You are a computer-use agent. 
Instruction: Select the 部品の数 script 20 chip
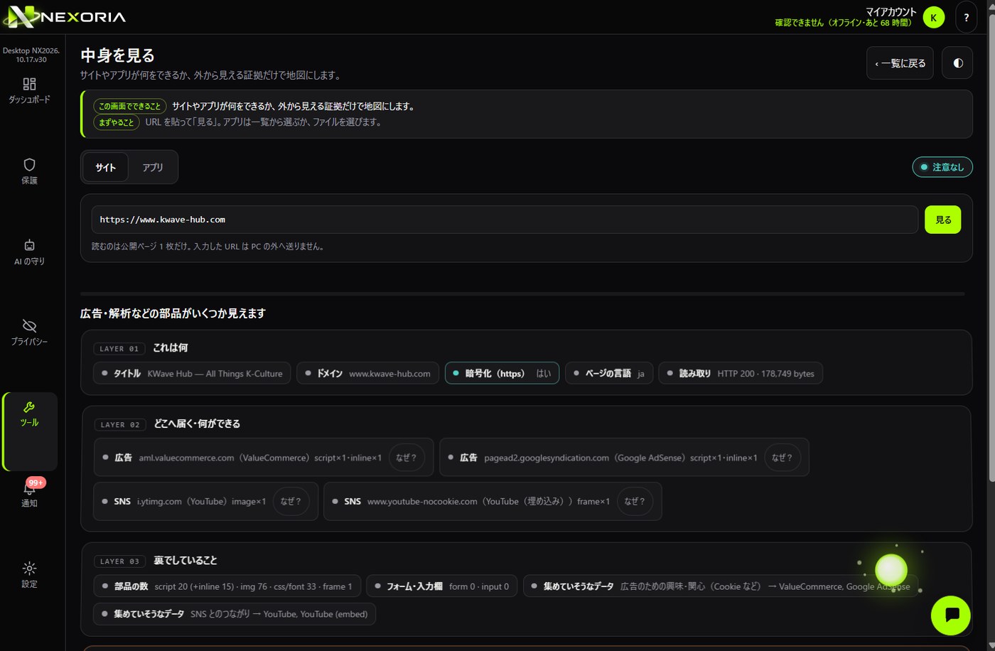(x=227, y=586)
